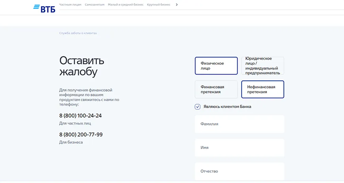The height and width of the screenshot is (183, 344).
Task: Choose "Юридическое лицо / индивидуальный предприниматель"
Action: 263,66
